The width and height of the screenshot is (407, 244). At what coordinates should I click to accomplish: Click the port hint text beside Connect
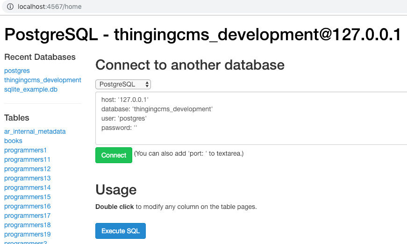tap(189, 153)
